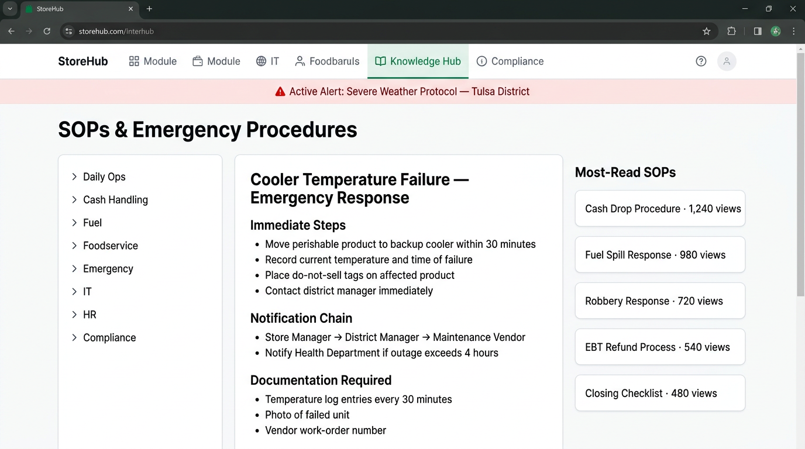This screenshot has width=805, height=449.
Task: Open the browser extensions puzzle icon
Action: [731, 31]
